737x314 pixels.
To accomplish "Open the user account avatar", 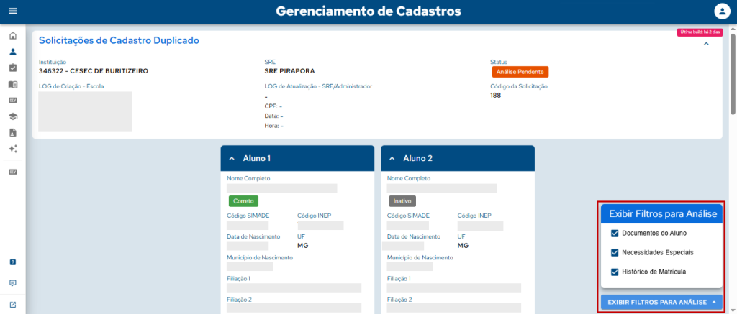I will click(x=722, y=11).
